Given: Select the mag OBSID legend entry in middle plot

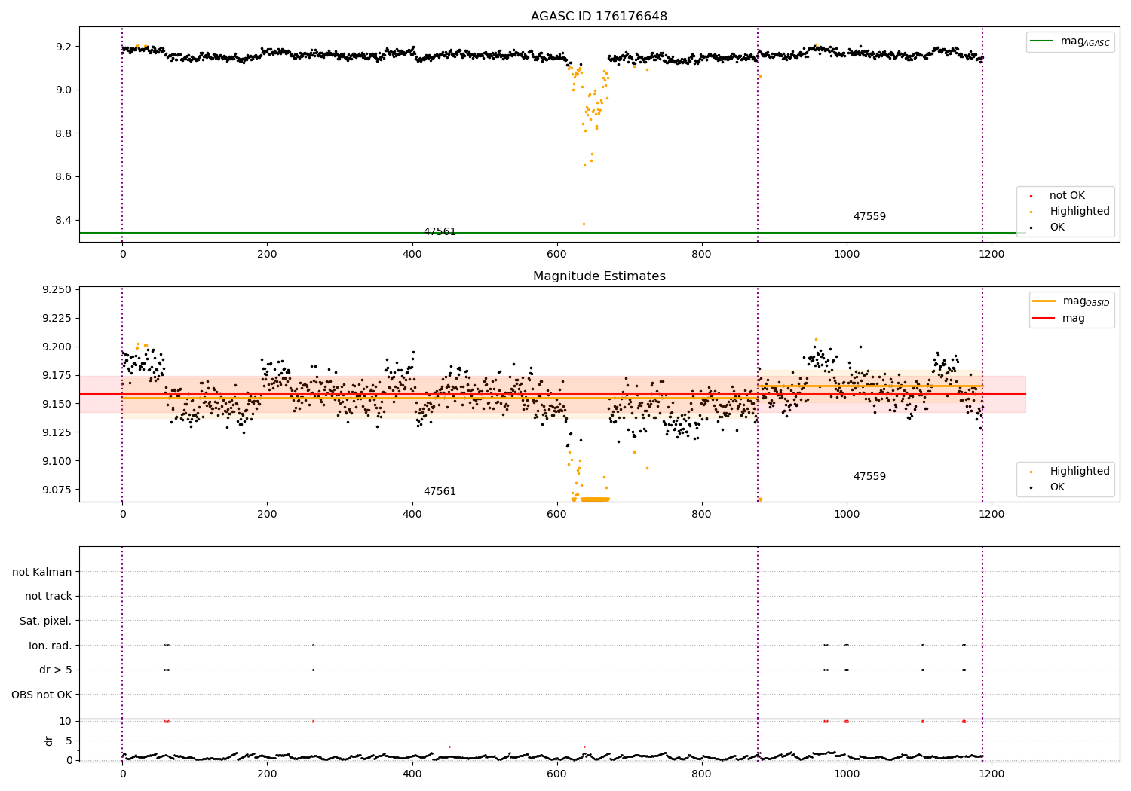Looking at the screenshot, I should 1071,301.
